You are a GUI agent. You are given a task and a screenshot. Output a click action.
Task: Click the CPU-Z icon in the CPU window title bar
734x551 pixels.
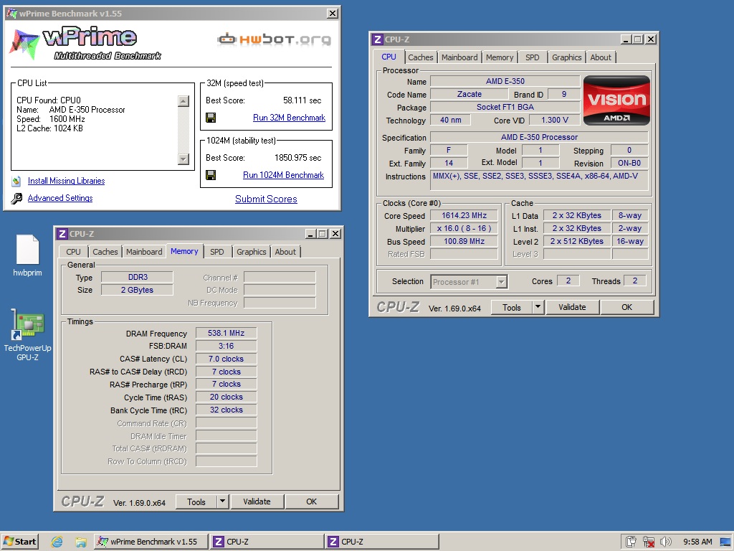coord(377,39)
